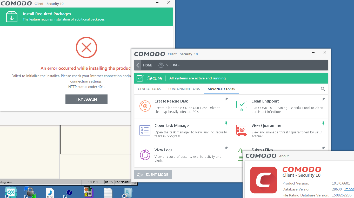
Task: Switch to the Containment Tasks tab
Action: point(184,89)
